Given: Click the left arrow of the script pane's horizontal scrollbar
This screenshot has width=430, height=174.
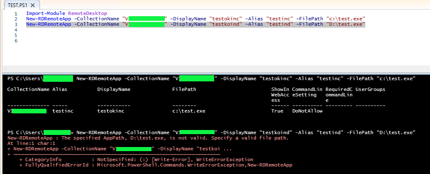Looking at the screenshot, I should point(6,69).
